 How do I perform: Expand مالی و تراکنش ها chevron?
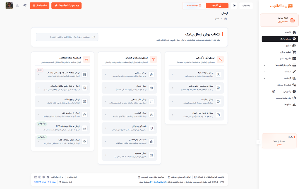264,65
